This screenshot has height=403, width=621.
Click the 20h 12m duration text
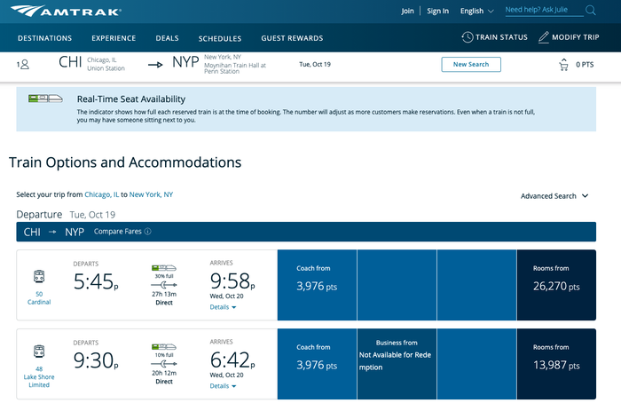coord(164,373)
